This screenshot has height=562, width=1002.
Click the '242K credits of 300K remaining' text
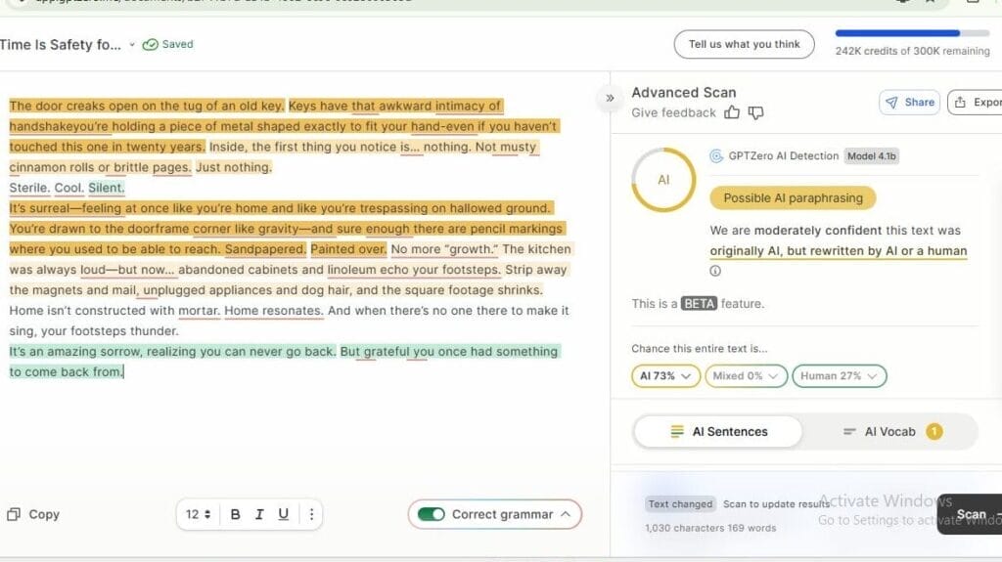click(912, 51)
